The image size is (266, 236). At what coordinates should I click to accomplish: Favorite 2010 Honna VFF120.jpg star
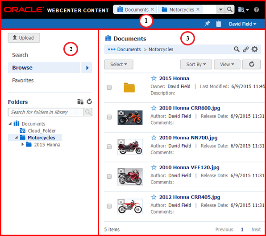(154, 167)
